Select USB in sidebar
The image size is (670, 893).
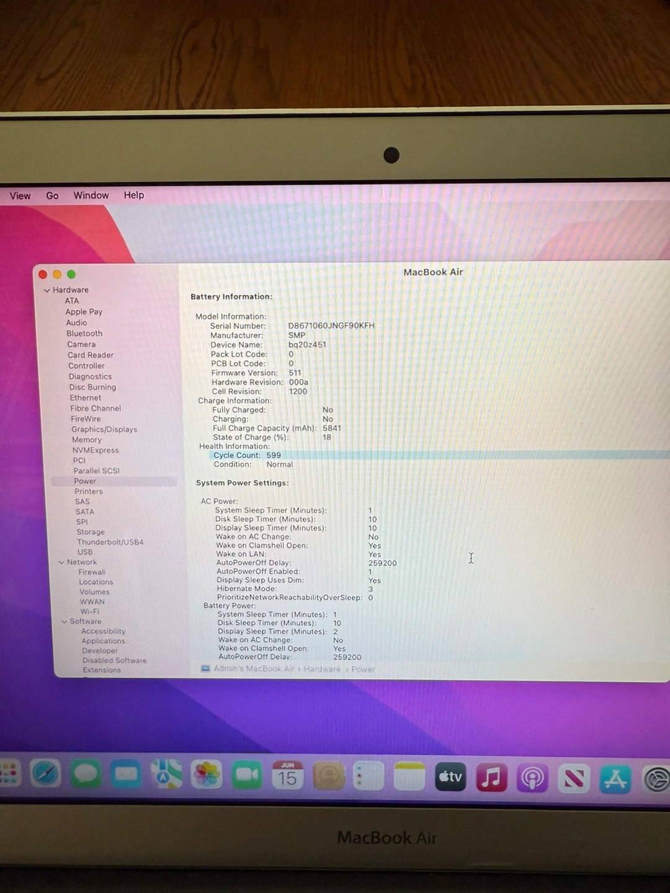(85, 552)
